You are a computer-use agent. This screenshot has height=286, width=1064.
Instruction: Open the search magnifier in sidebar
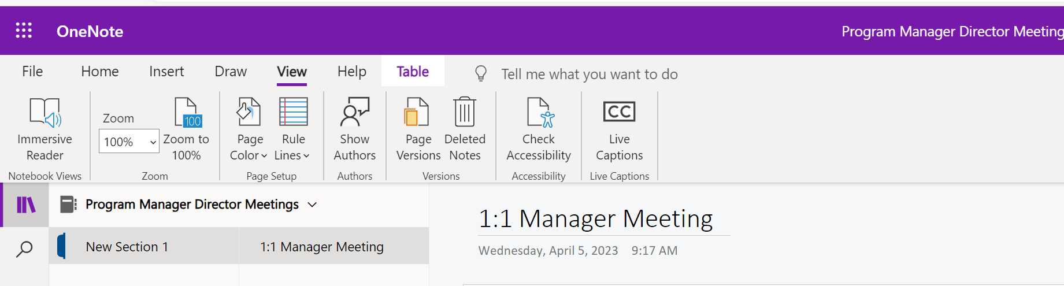point(24,249)
